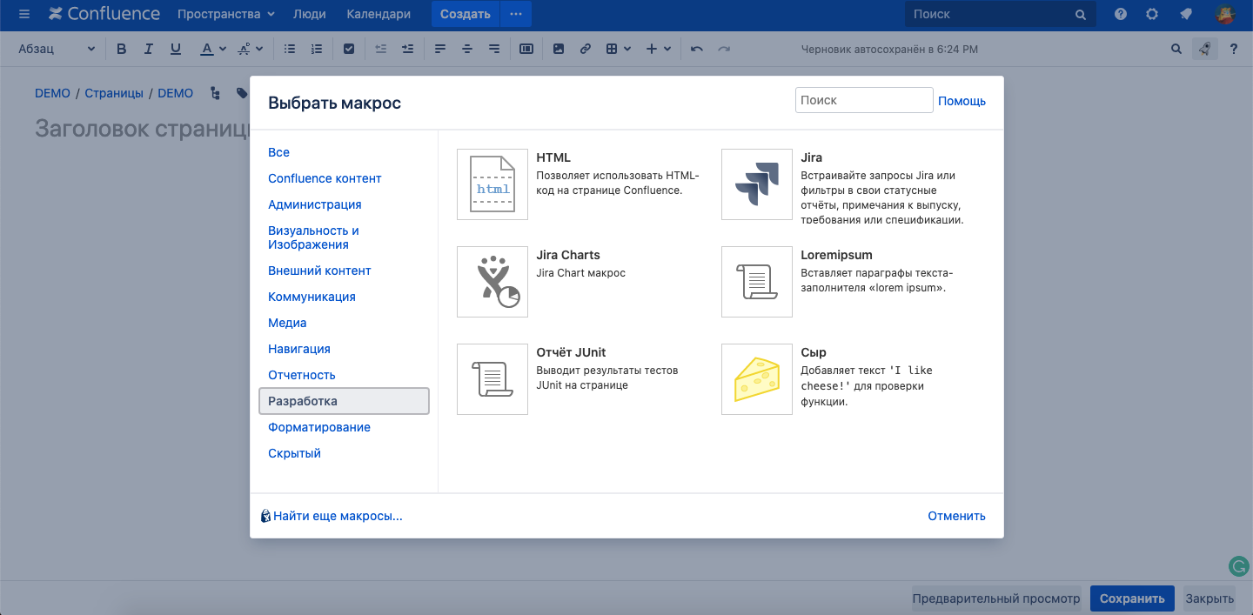Insert a link
This screenshot has height=615, width=1253.
click(586, 50)
